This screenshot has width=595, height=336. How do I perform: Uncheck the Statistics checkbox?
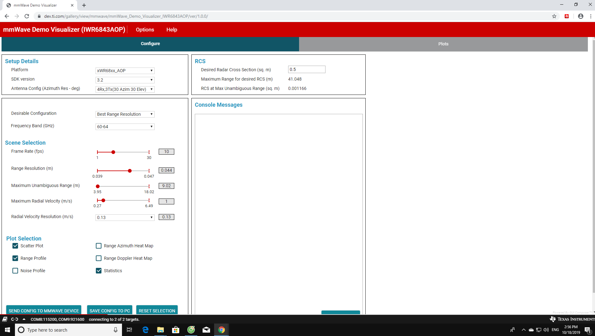(x=99, y=271)
